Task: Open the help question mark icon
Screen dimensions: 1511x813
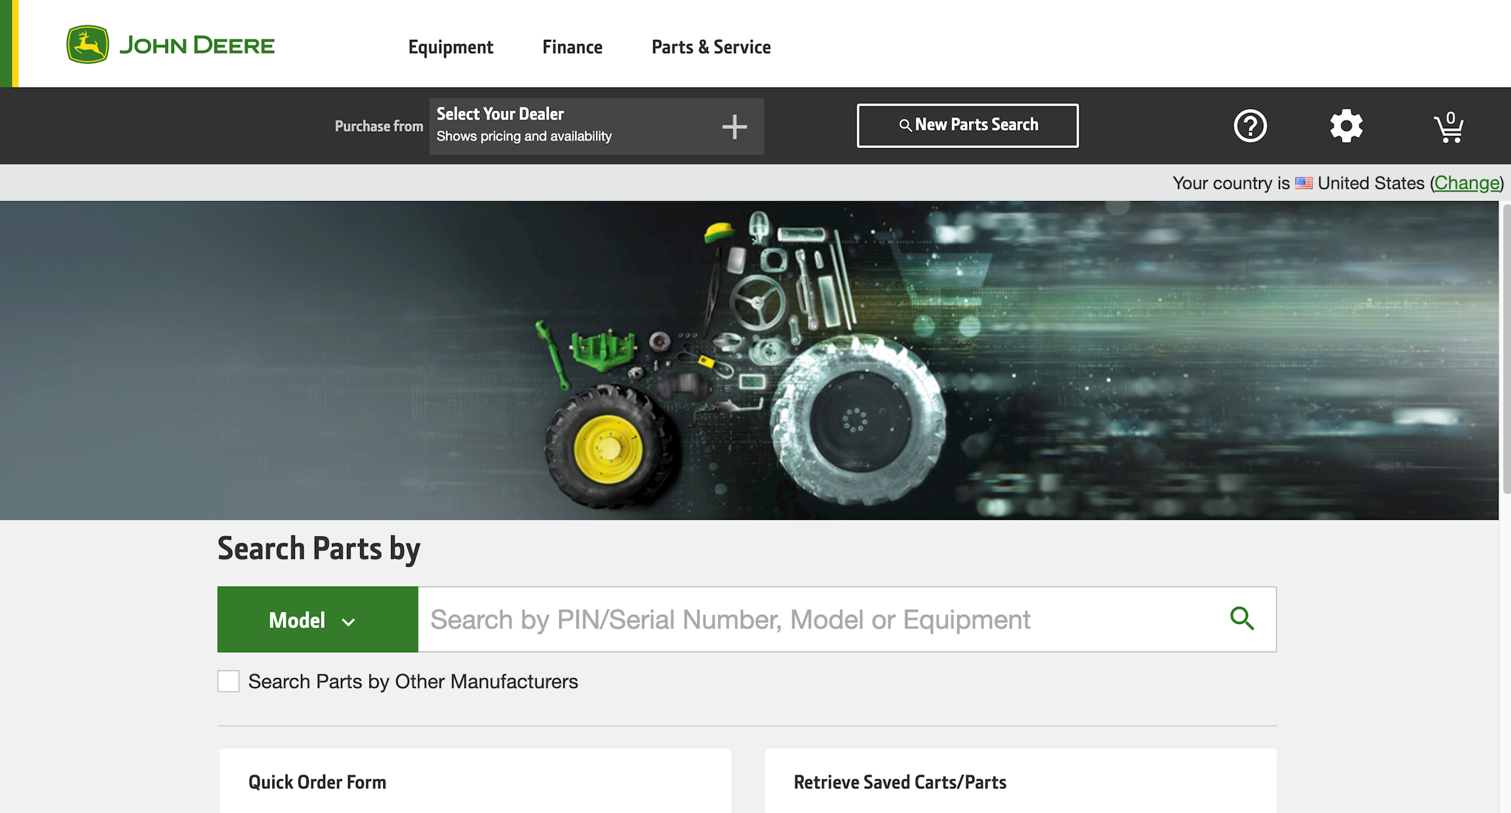Action: [1250, 126]
